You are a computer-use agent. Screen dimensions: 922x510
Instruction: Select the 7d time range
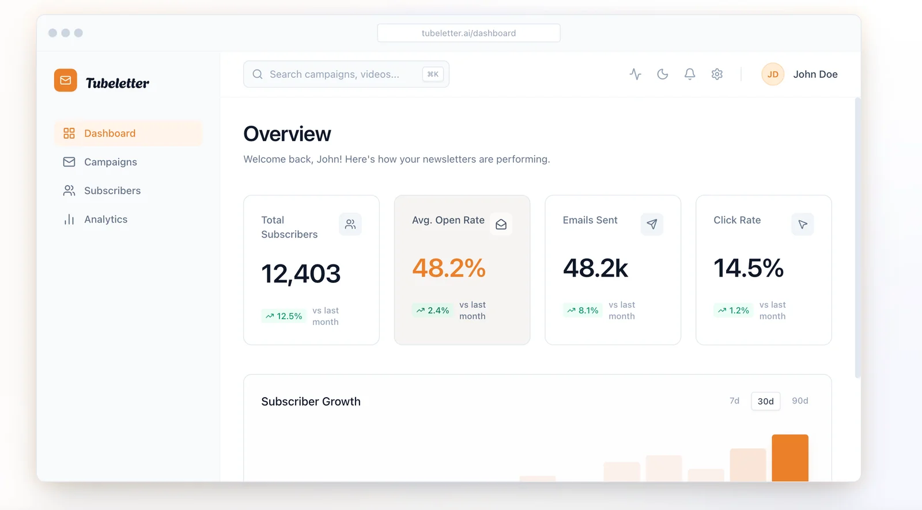click(x=734, y=401)
